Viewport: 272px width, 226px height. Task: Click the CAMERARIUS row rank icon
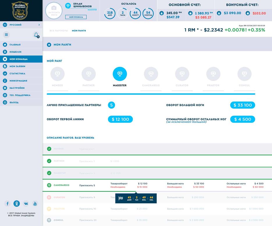tap(49, 185)
